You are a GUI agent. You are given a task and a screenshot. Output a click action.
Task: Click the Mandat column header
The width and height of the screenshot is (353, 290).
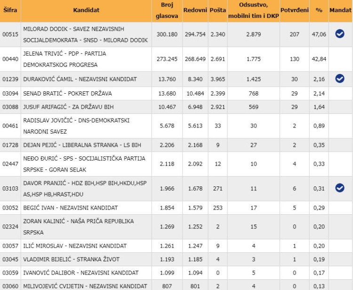340,10
